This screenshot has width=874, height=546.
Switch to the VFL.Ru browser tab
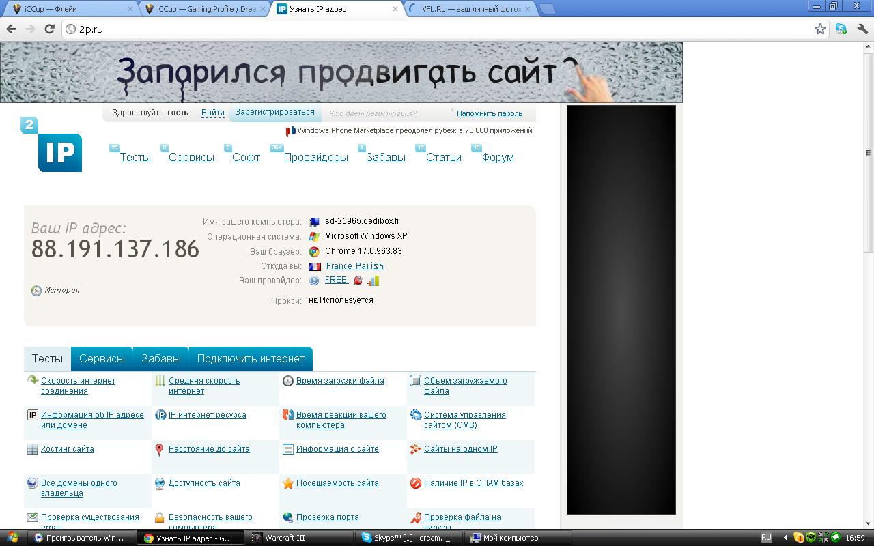tap(471, 9)
